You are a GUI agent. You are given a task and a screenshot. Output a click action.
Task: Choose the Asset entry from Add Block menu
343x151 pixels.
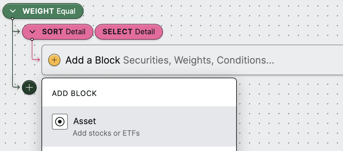139,127
